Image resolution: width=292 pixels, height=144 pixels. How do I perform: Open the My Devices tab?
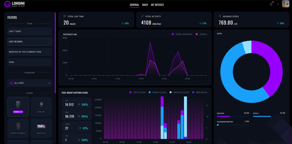[157, 5]
